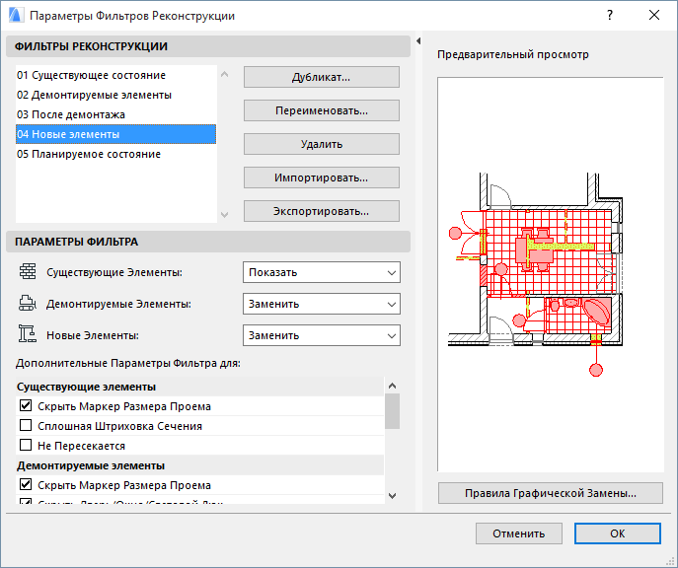678x568 pixels.
Task: Enable Не Пересекается checkbox
Action: point(26,445)
